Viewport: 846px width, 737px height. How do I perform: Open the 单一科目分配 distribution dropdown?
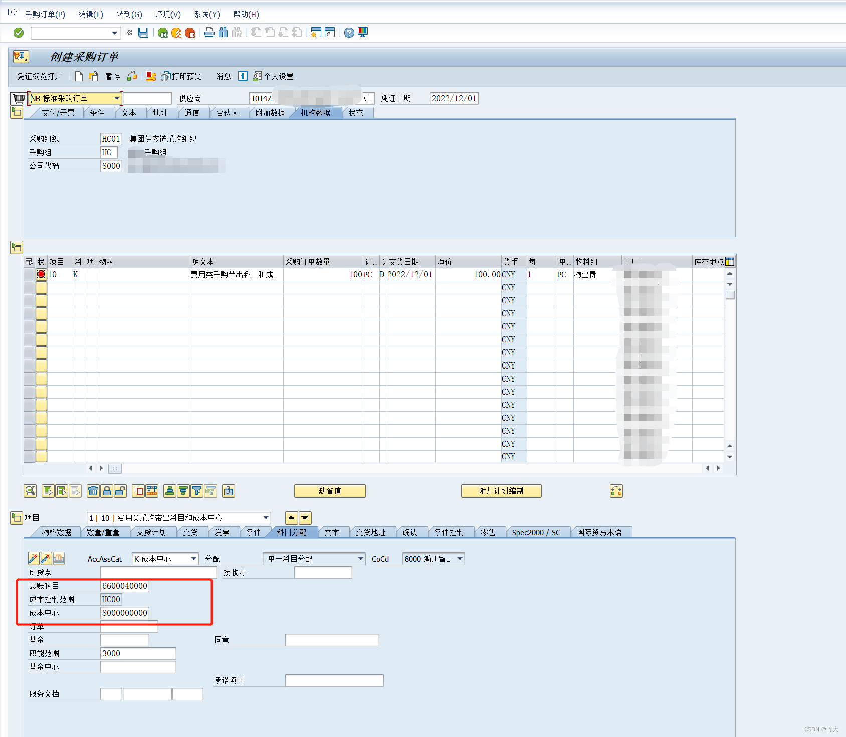coord(360,559)
